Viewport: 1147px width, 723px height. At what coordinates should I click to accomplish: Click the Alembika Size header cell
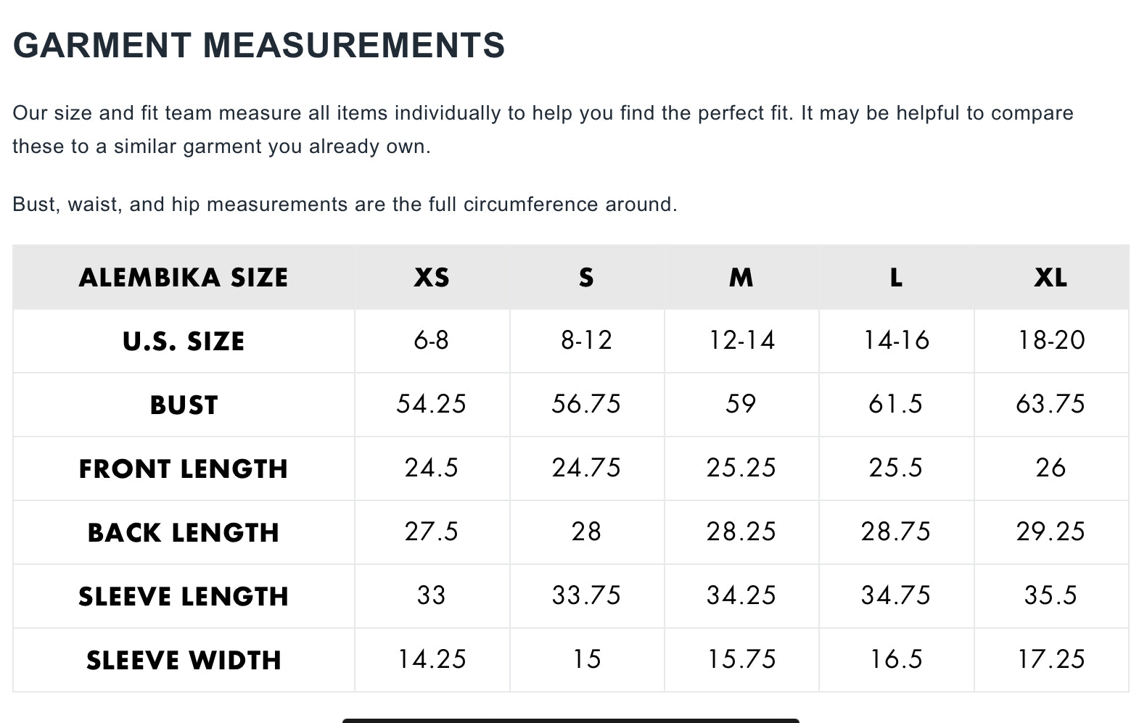coord(184,278)
